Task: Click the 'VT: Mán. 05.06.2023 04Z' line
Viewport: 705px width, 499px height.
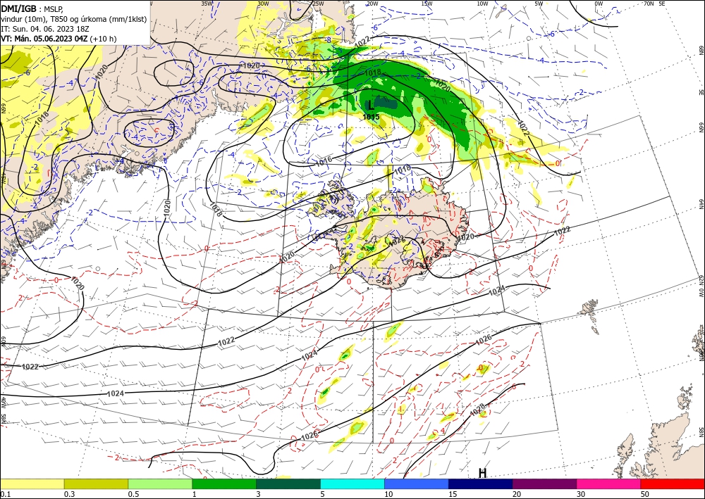Action: pyautogui.click(x=45, y=39)
